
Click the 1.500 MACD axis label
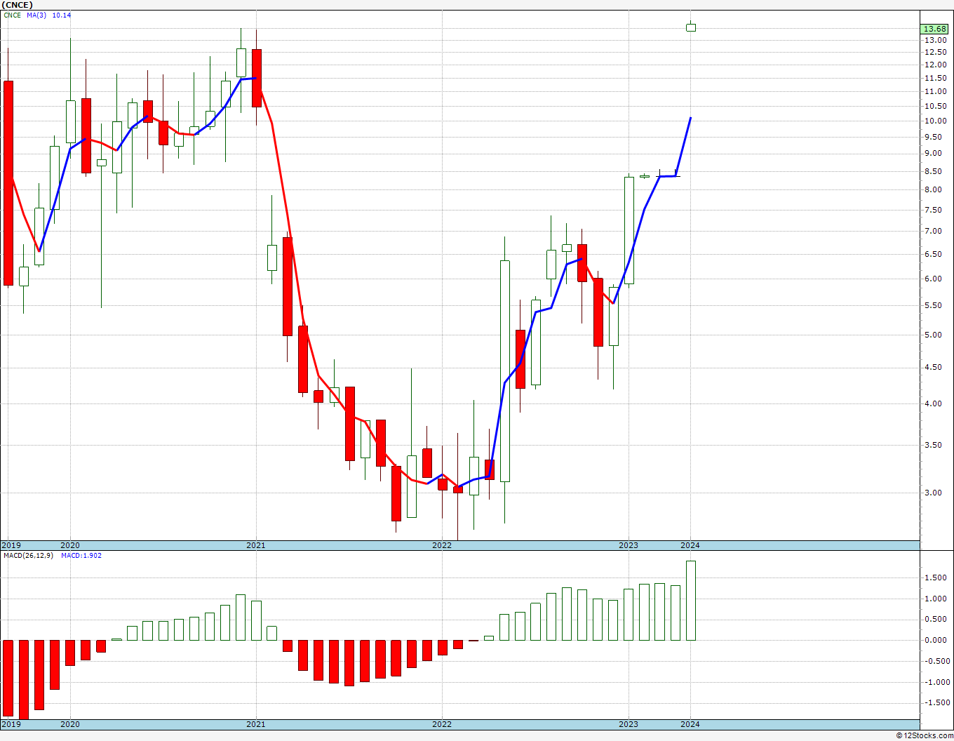pyautogui.click(x=935, y=578)
